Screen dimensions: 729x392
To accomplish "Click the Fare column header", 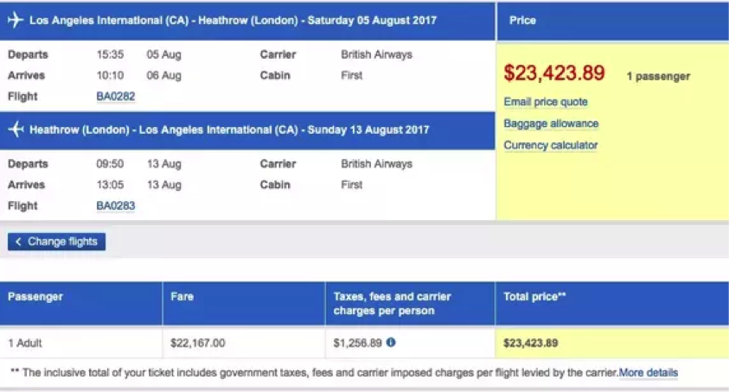I will [x=182, y=297].
